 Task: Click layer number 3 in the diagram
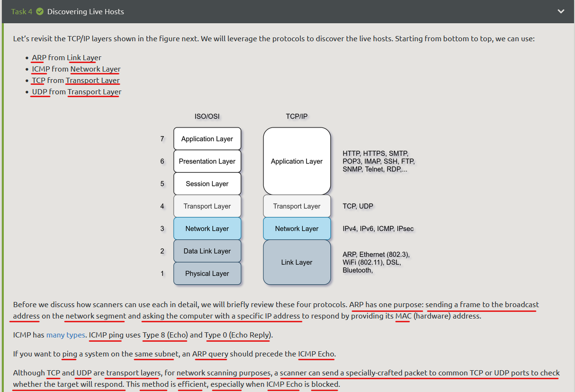(x=162, y=228)
